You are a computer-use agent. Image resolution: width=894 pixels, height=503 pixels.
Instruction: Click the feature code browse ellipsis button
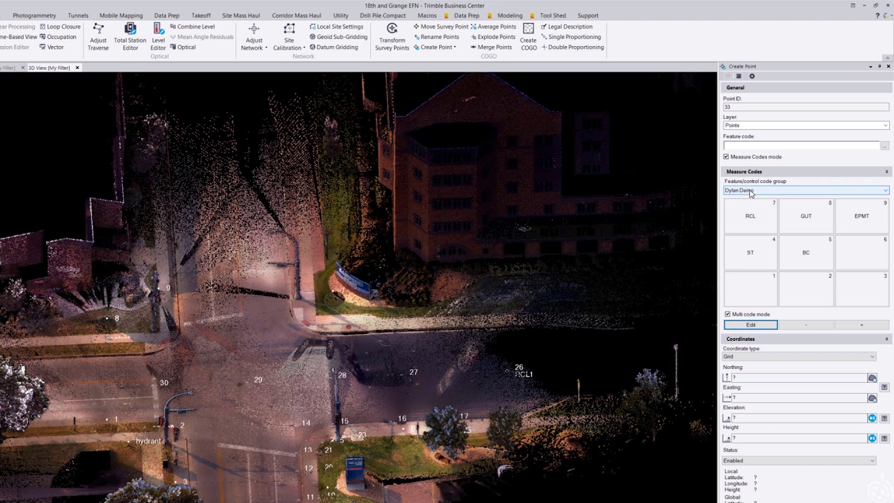pyautogui.click(x=884, y=146)
